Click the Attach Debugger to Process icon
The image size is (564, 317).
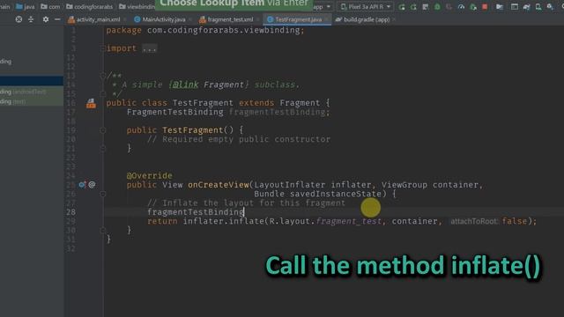point(473,7)
